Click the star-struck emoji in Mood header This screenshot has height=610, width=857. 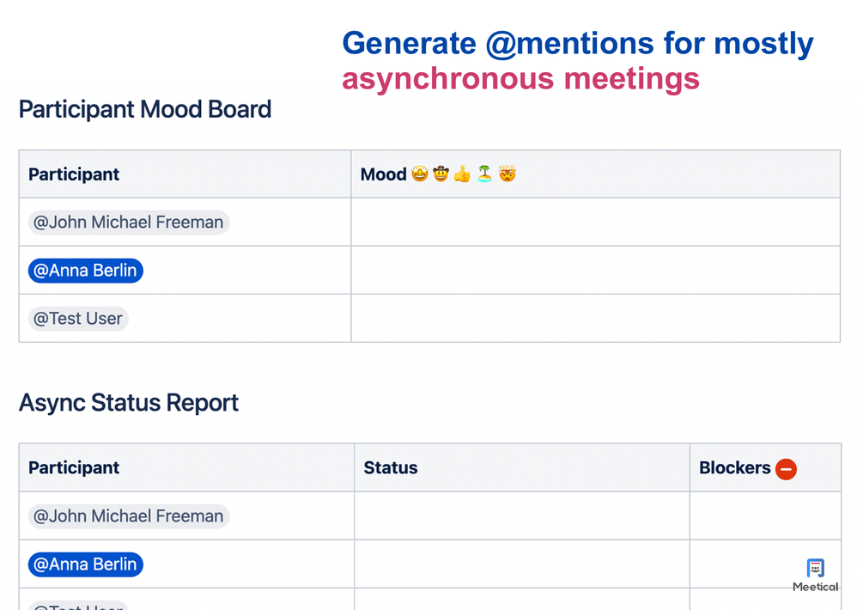click(x=419, y=174)
